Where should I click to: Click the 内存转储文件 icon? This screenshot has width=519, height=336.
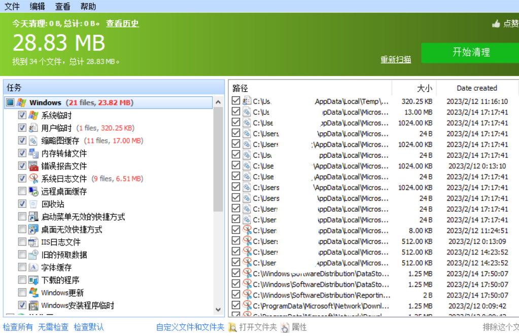pyautogui.click(x=33, y=154)
